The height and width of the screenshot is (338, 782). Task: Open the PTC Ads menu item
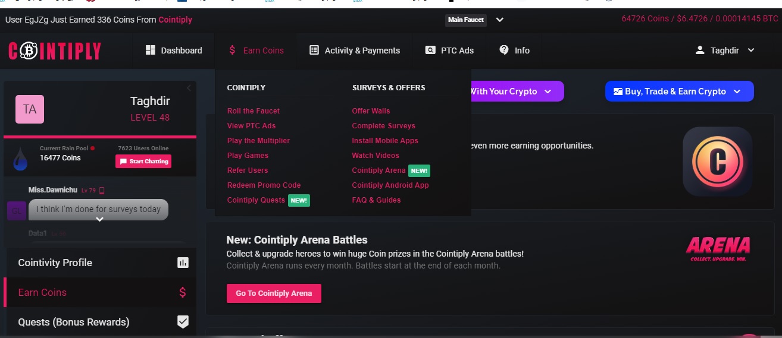[449, 50]
